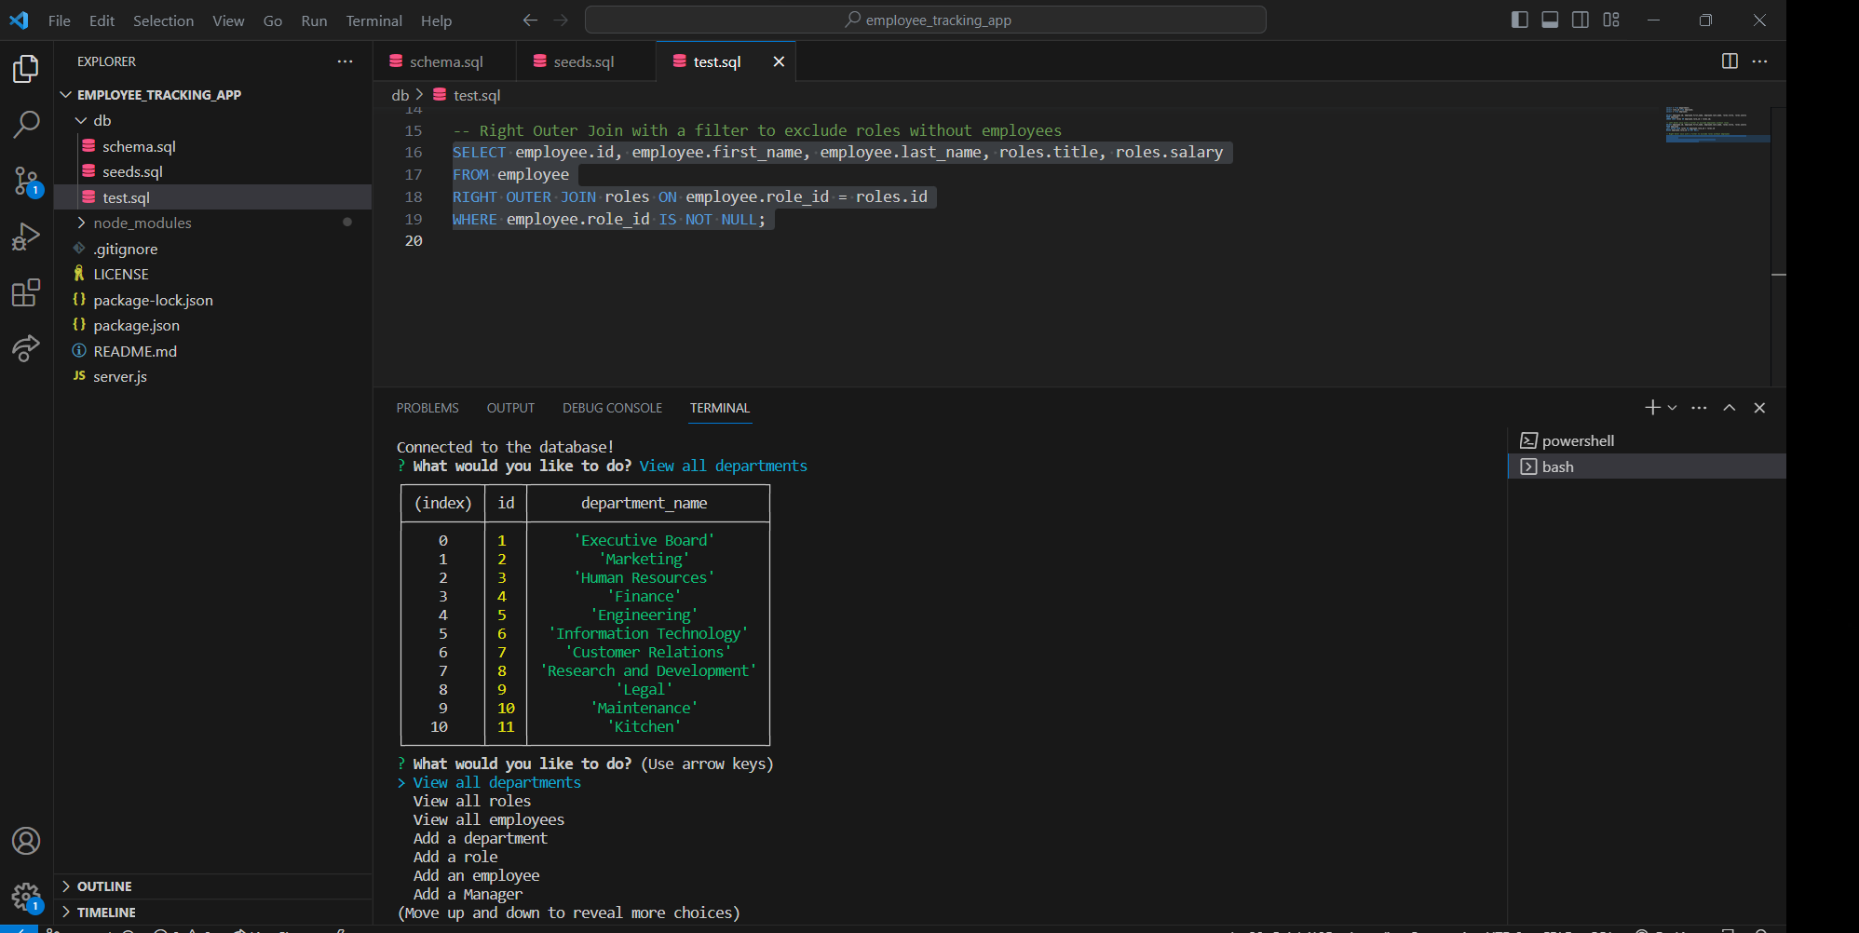Open the Search view in the activity bar
1859x933 pixels.
click(x=27, y=124)
